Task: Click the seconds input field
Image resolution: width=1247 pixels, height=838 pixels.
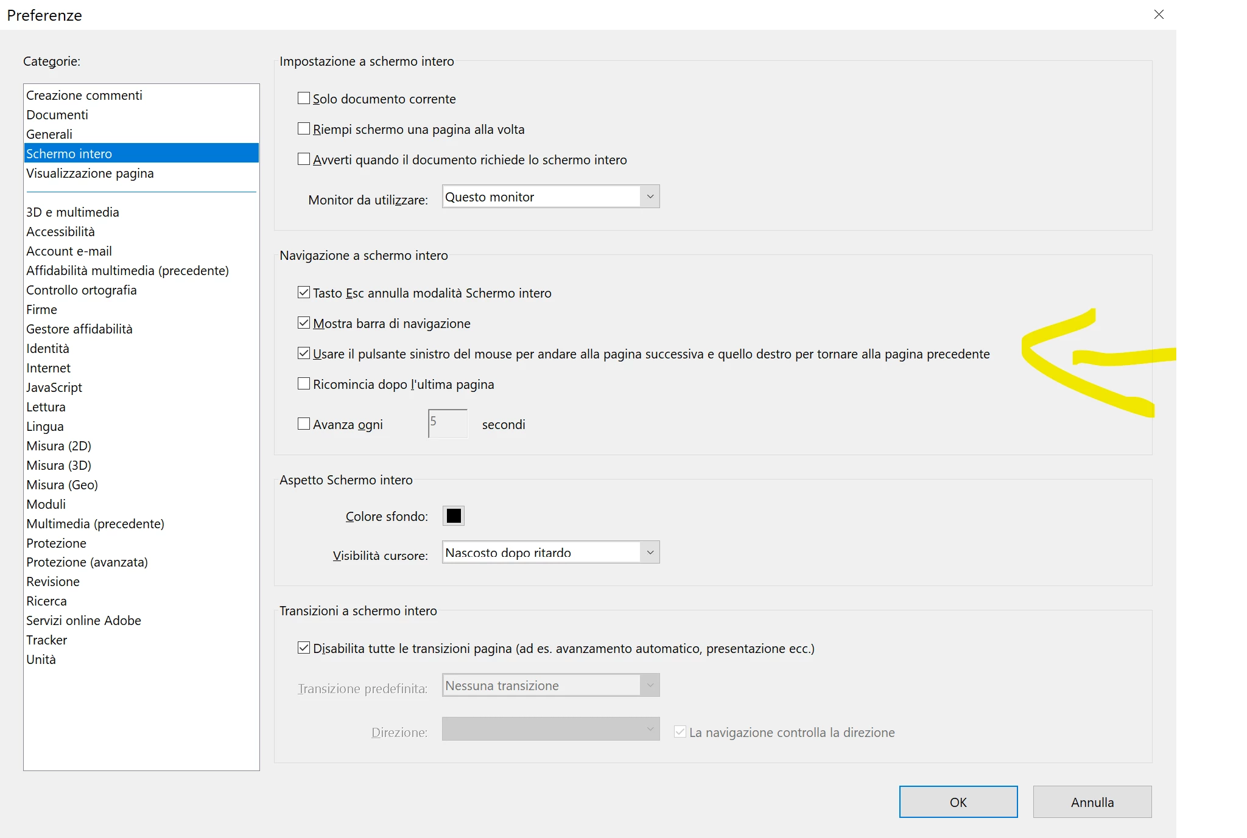Action: [448, 424]
